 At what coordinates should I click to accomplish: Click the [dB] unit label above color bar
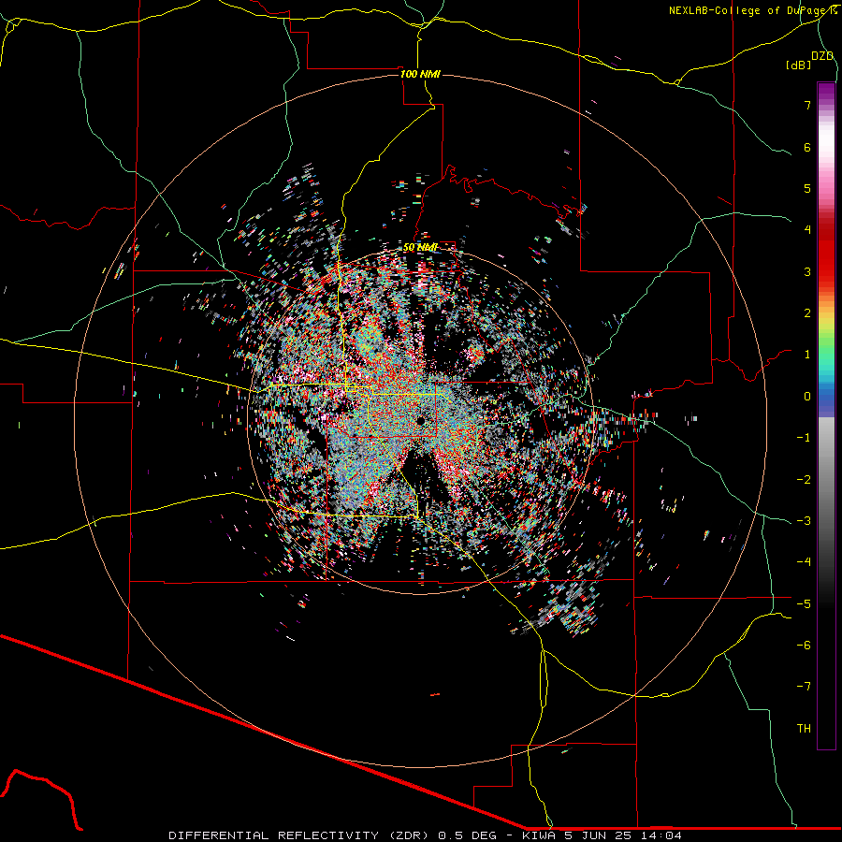799,65
